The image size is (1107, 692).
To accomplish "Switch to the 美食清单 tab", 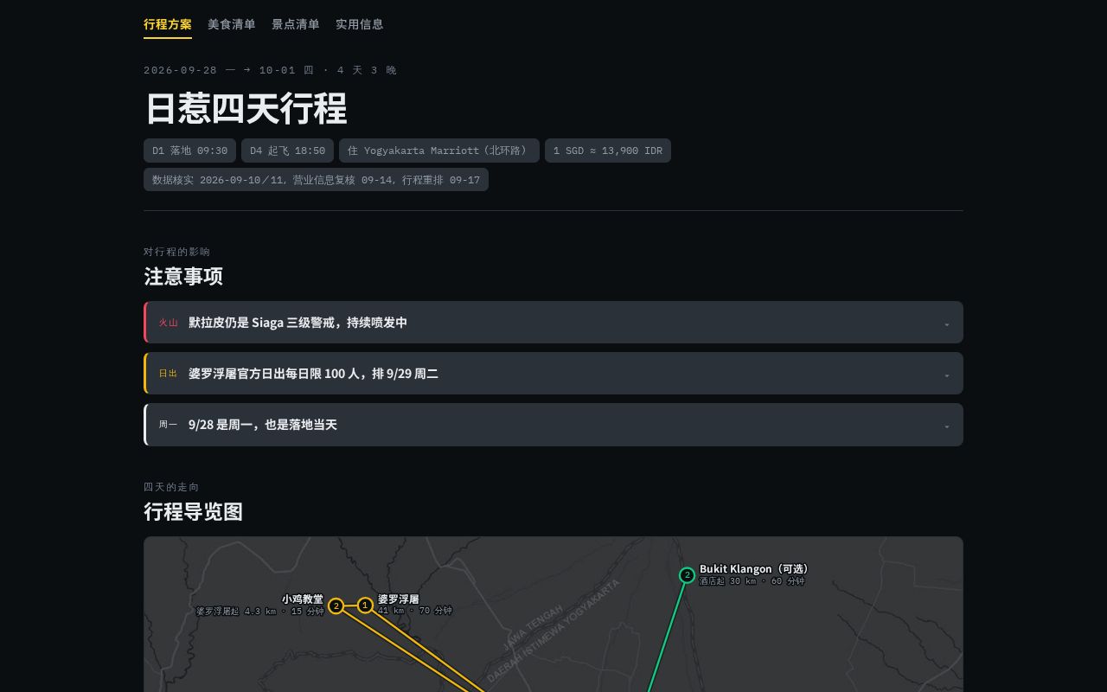I will point(232,24).
